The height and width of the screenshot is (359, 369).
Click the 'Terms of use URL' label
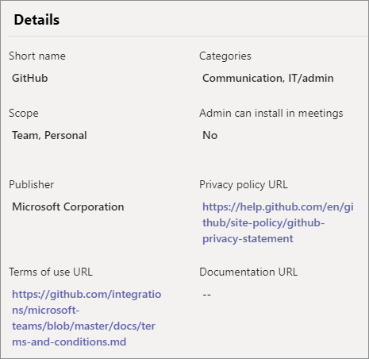[51, 272]
